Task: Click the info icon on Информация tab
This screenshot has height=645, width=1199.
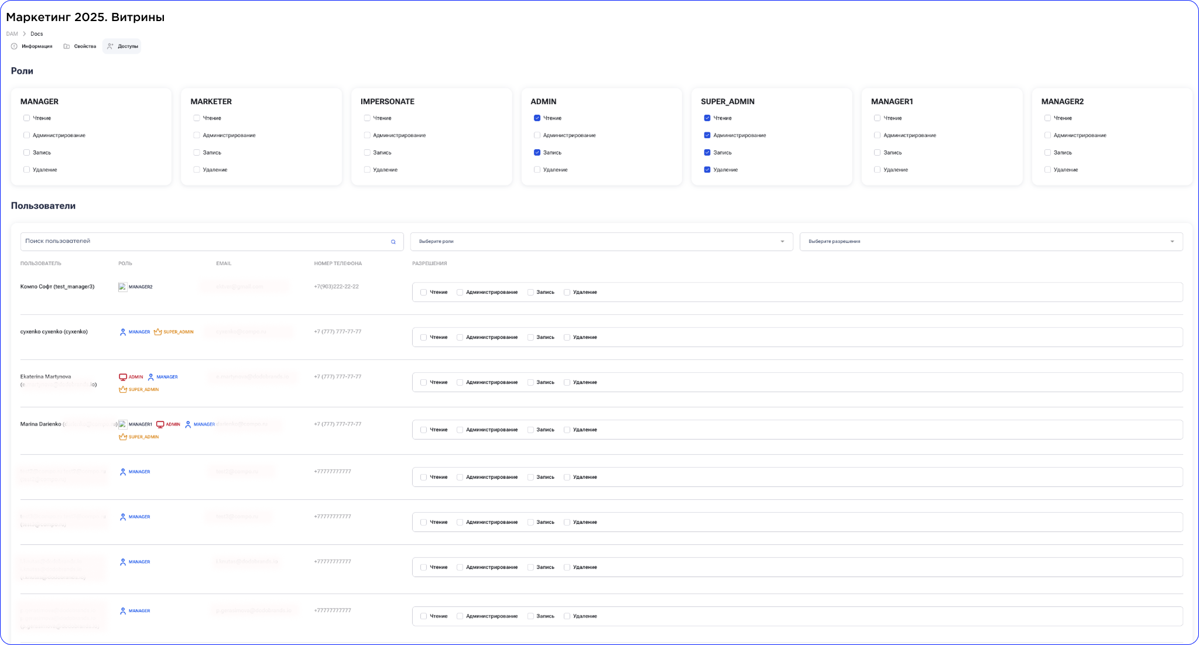Action: [15, 46]
